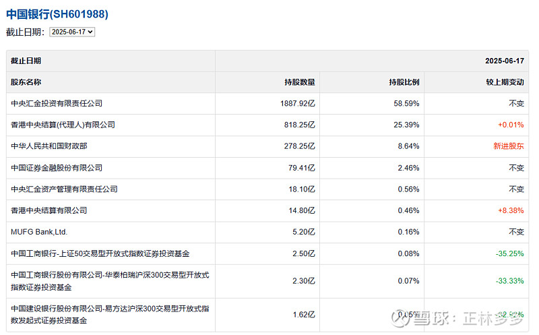Select the 818.25亿 holding value
This screenshot has width=539, height=335.
(x=299, y=125)
